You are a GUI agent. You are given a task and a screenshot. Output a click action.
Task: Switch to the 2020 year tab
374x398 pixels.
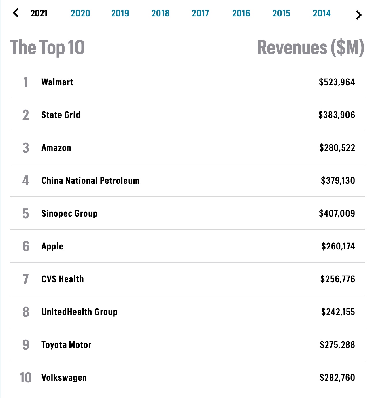(x=80, y=13)
